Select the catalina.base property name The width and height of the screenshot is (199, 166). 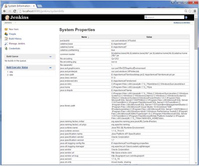click(x=66, y=44)
